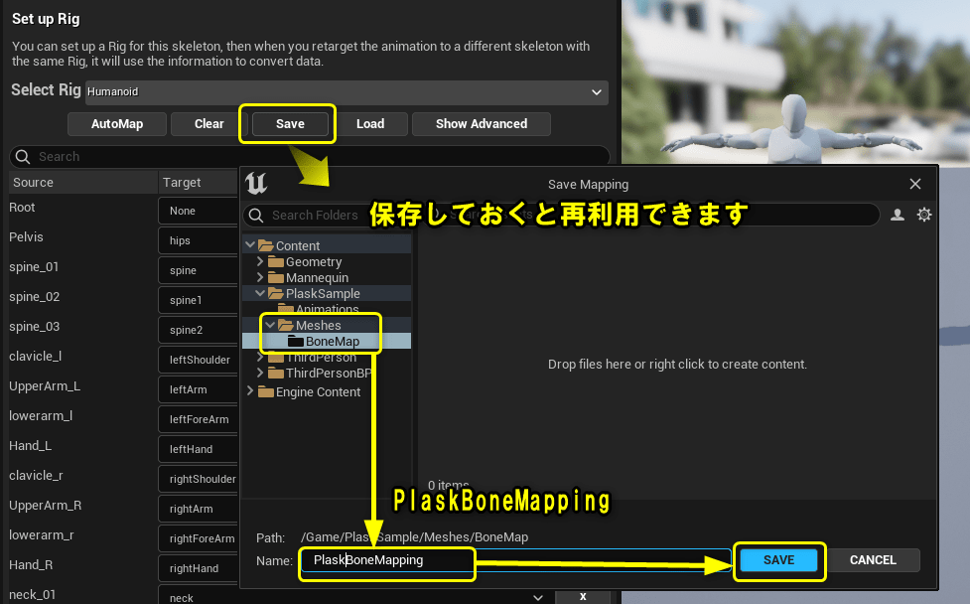The width and height of the screenshot is (970, 604).
Task: Open the lowerarm_l target dropdown showing leftForeArm
Action: click(199, 419)
